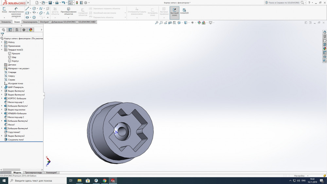
Task: Toggle the Быстрый эскиз button
Action: 174,12
